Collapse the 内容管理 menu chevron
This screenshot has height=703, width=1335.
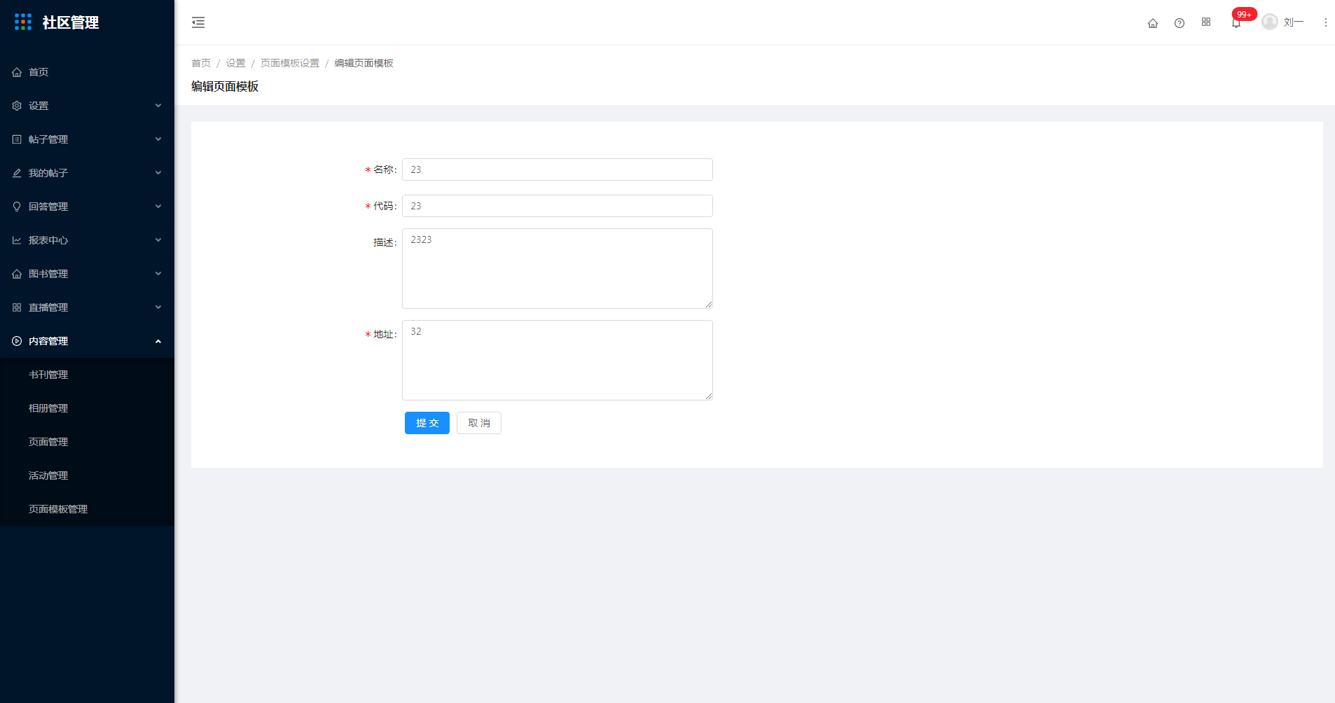[x=158, y=341]
